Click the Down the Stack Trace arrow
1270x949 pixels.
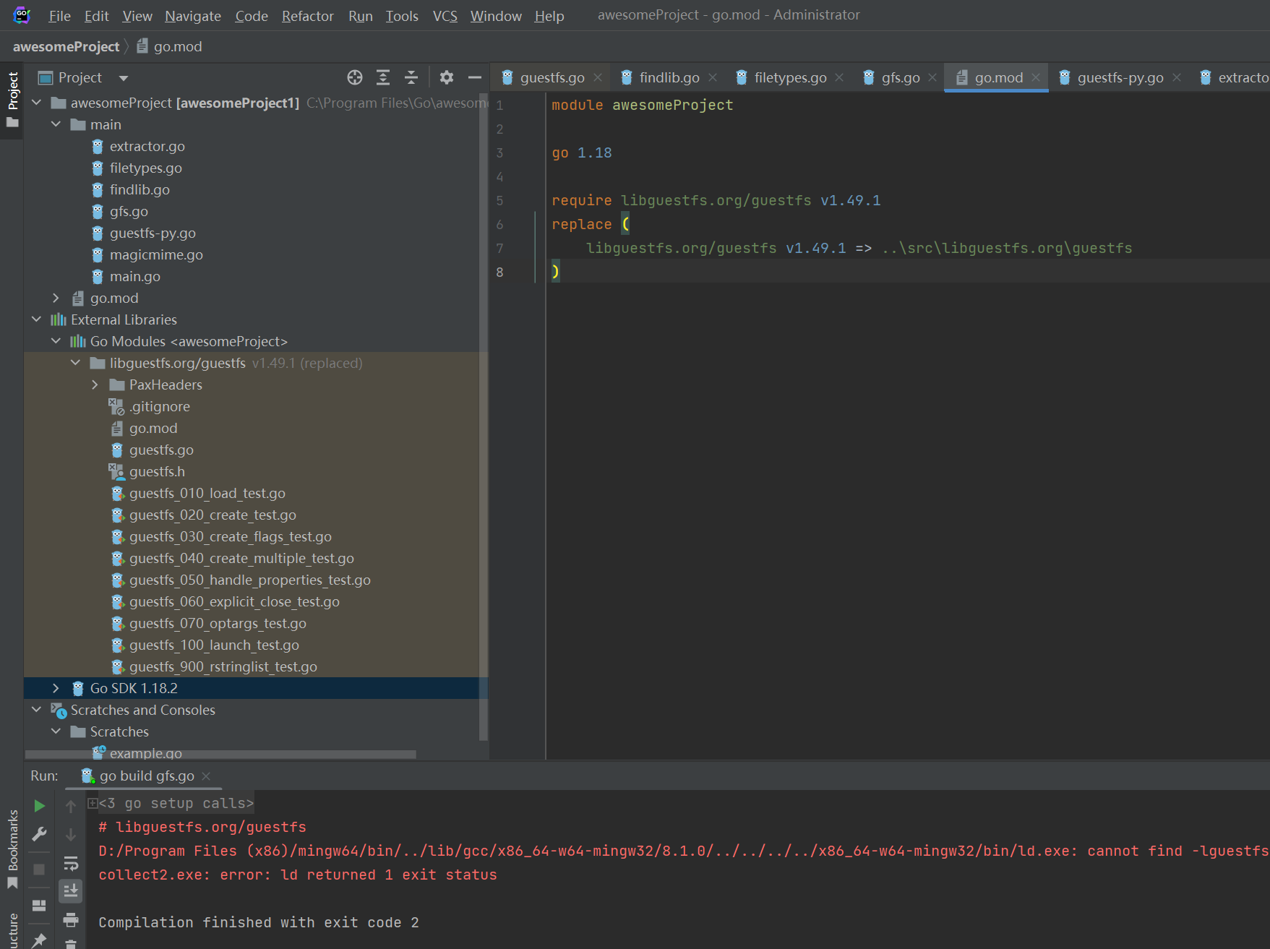(71, 834)
